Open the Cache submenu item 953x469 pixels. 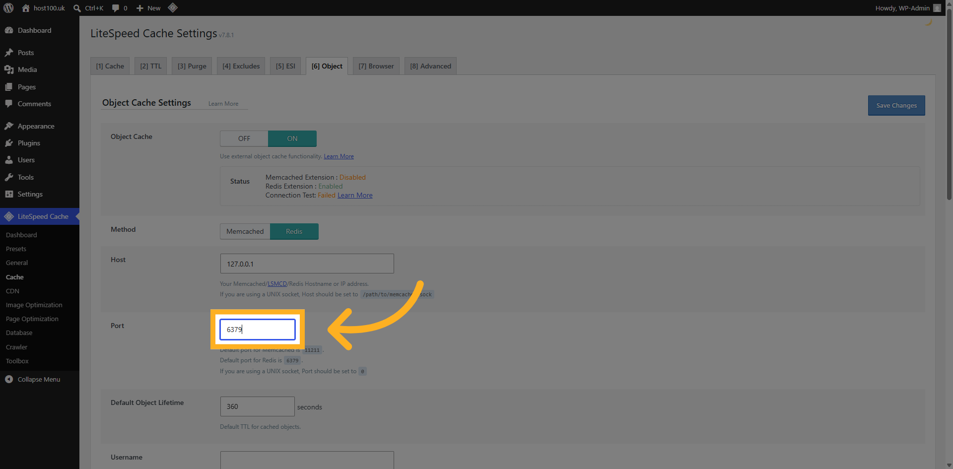click(15, 277)
